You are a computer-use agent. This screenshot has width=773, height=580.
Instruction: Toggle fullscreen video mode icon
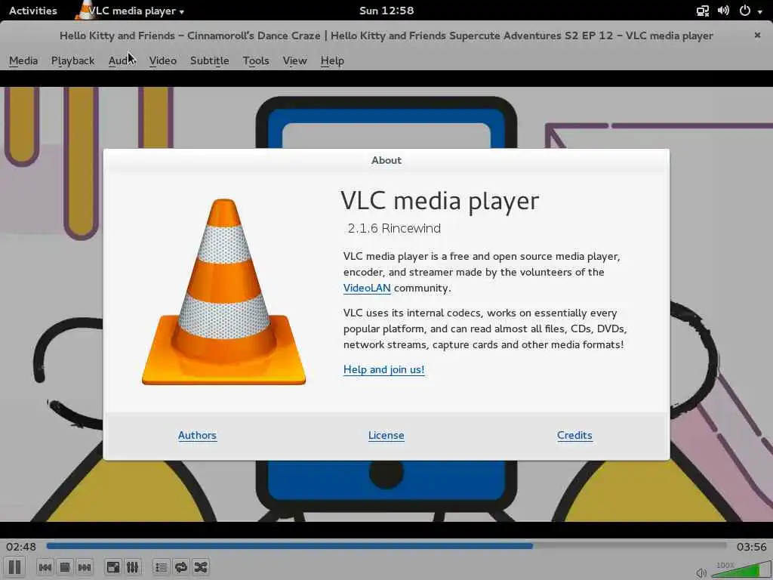click(113, 567)
